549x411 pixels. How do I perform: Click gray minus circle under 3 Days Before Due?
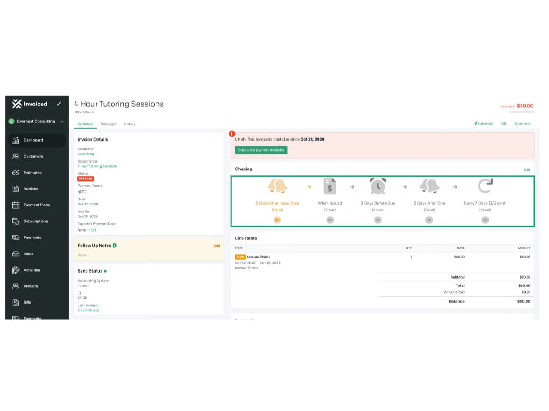click(378, 220)
